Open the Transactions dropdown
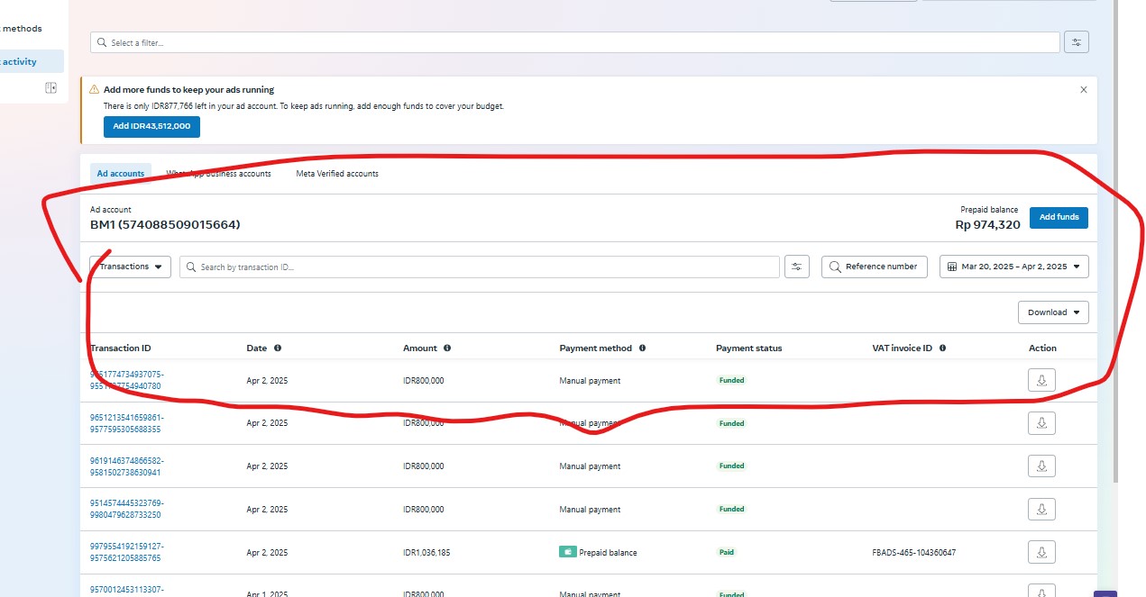 click(x=131, y=267)
